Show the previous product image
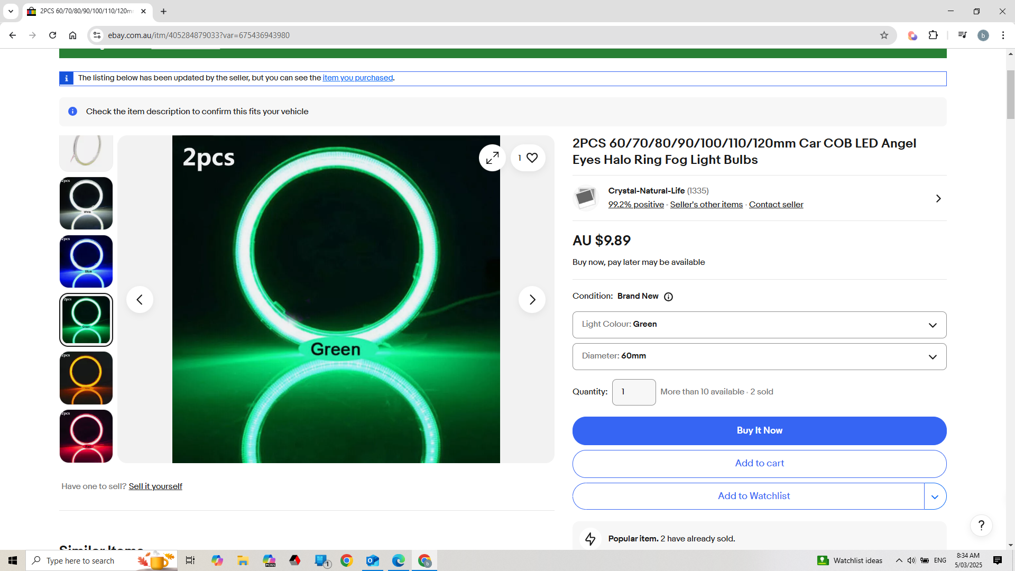This screenshot has width=1015, height=571. 140,300
